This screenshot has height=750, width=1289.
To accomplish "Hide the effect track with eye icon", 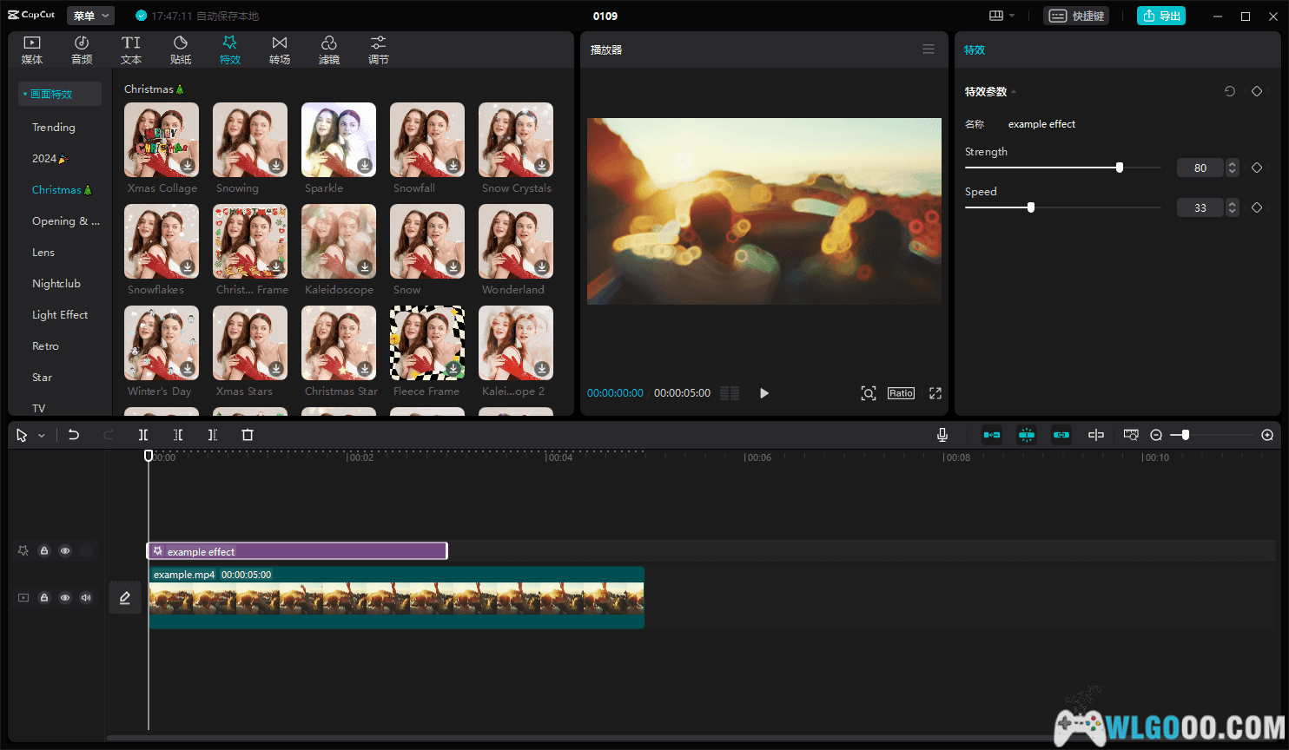I will [65, 550].
